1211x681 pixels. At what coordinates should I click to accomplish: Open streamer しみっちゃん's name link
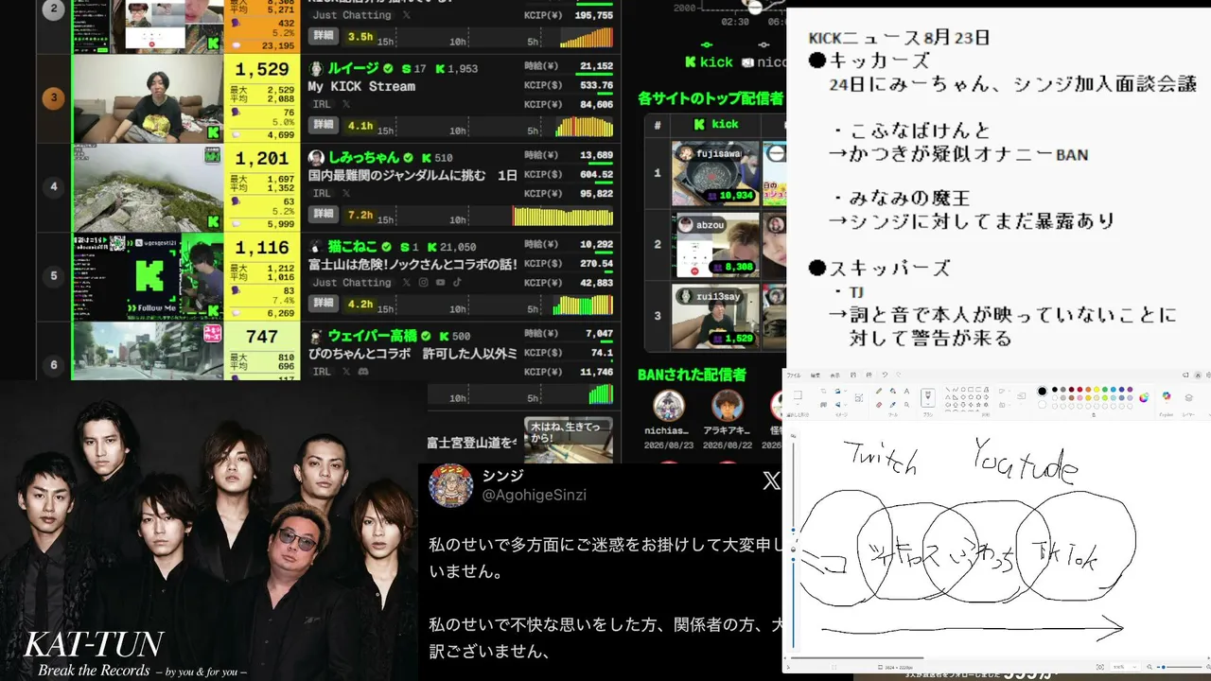click(x=363, y=158)
